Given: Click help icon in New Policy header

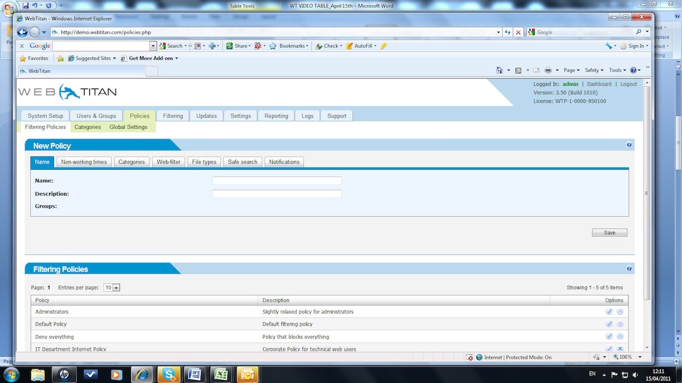Looking at the screenshot, I should [x=629, y=145].
